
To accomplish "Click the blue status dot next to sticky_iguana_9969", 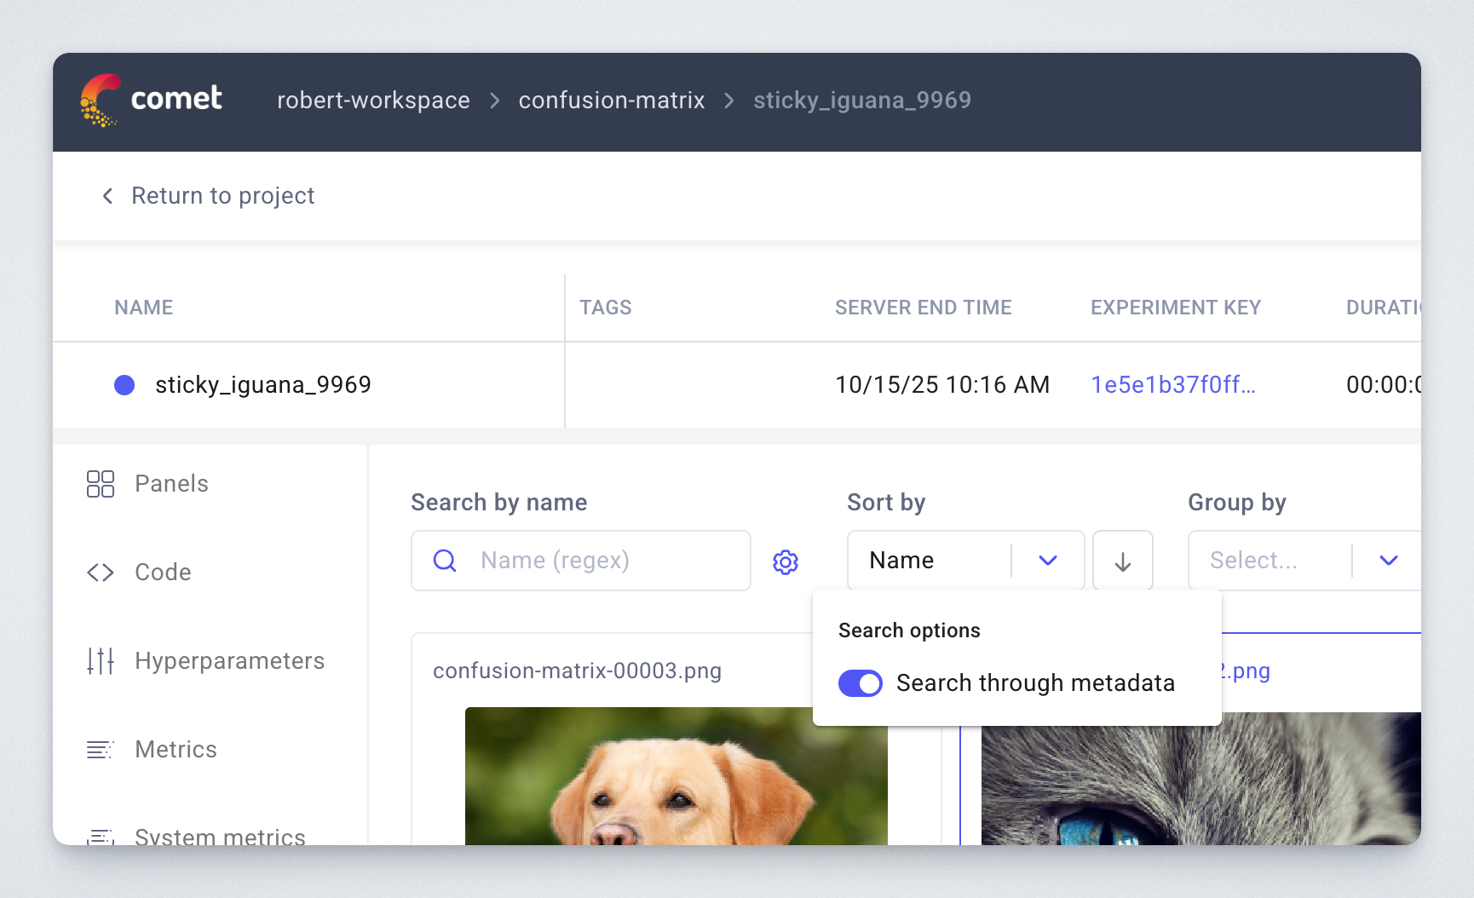I will tap(124, 385).
